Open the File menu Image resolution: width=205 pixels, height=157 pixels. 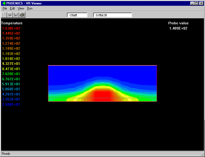pyautogui.click(x=5, y=8)
